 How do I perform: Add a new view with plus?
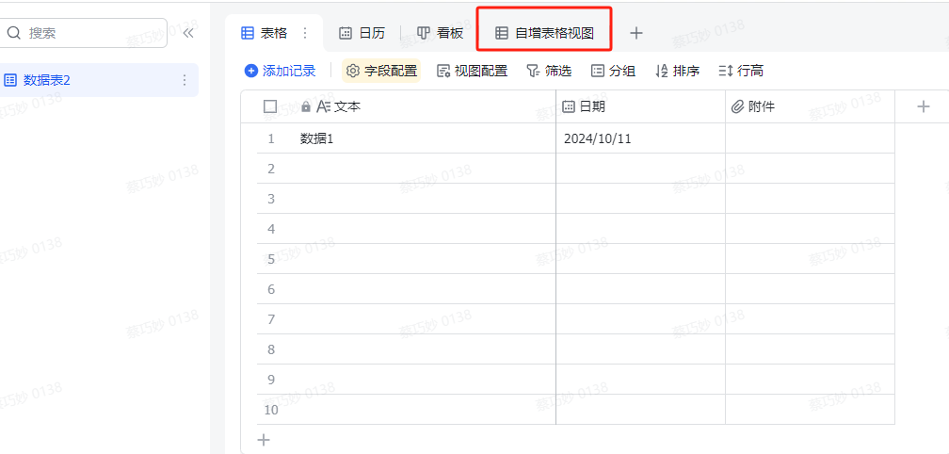coord(635,33)
